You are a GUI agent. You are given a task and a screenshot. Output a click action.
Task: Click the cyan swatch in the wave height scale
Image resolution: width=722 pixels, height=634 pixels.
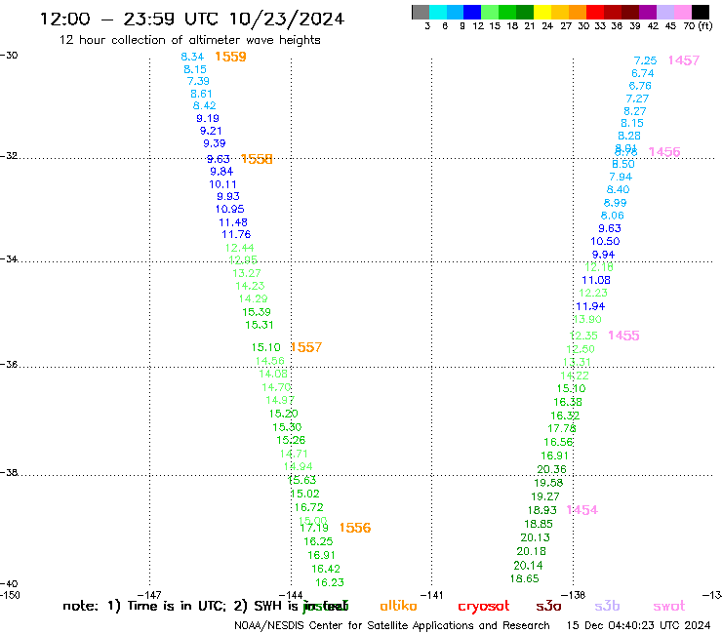[438, 12]
